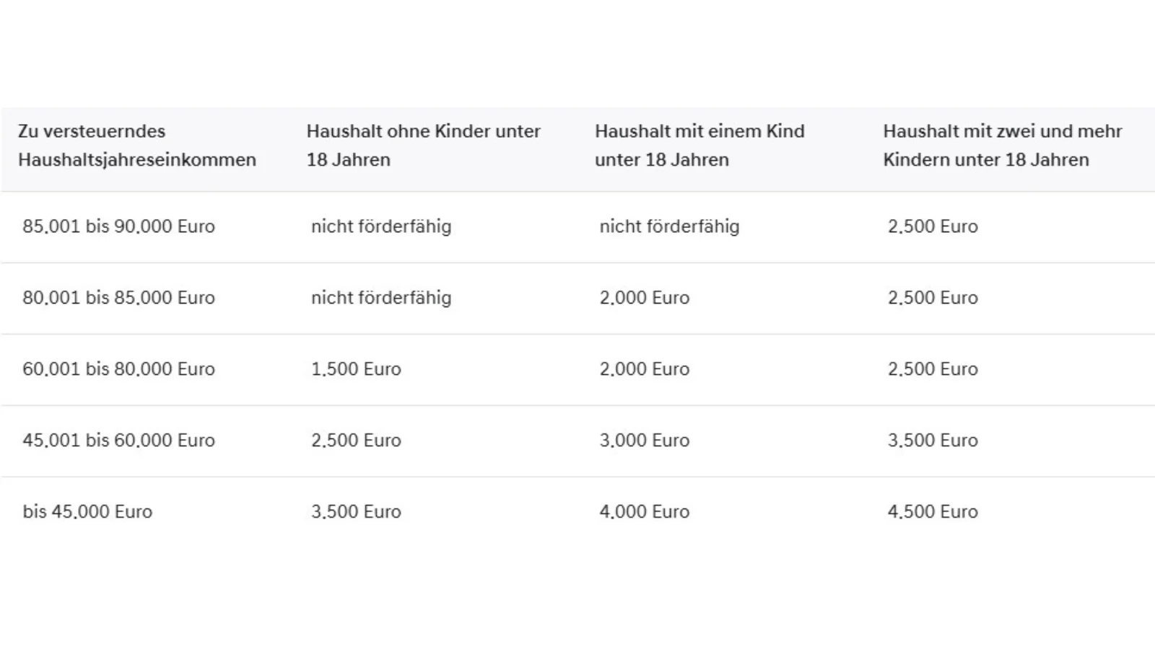Select '3.500 Euro' in the bis 45.000 row

click(x=356, y=512)
